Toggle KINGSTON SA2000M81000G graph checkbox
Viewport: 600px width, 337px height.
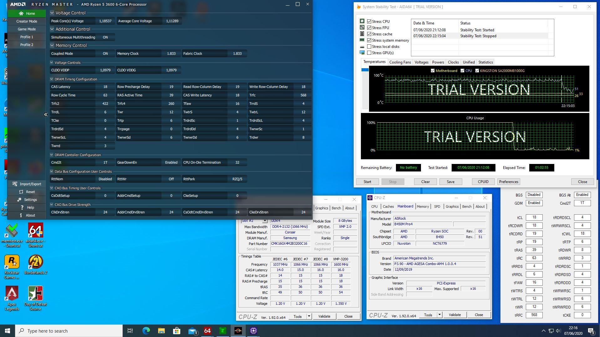477,71
